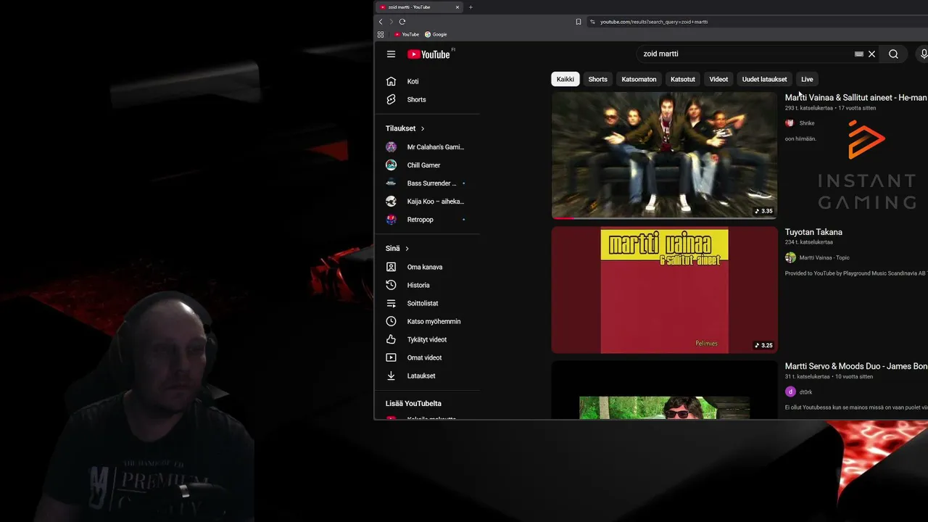Open a new browser tab
928x522 pixels.
[471, 7]
